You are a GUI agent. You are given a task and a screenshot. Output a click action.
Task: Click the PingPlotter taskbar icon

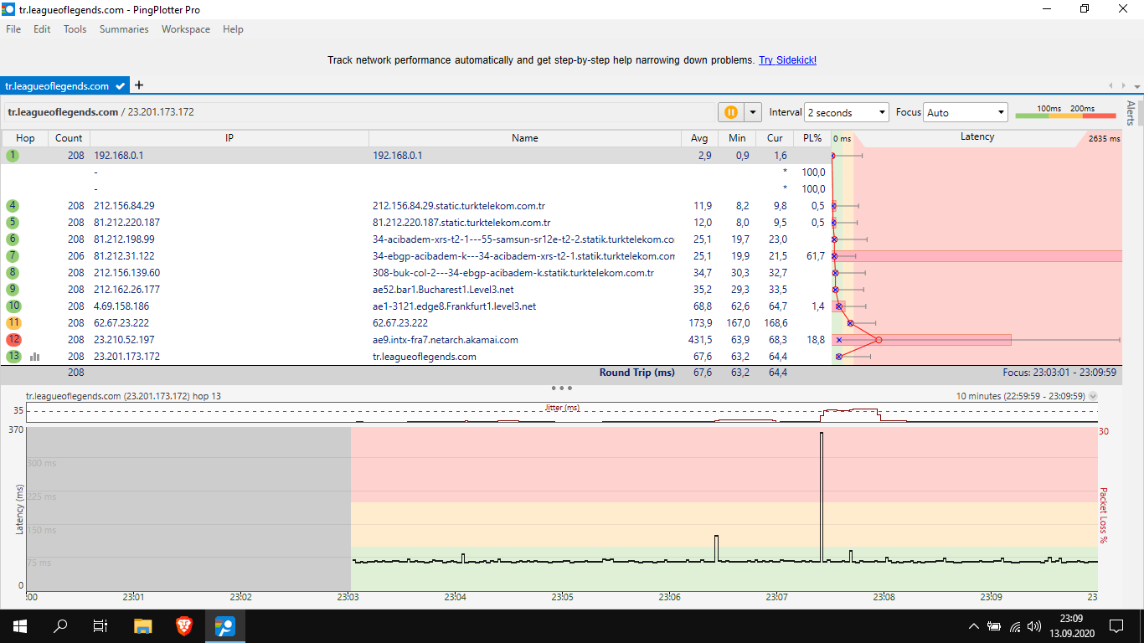[224, 625]
